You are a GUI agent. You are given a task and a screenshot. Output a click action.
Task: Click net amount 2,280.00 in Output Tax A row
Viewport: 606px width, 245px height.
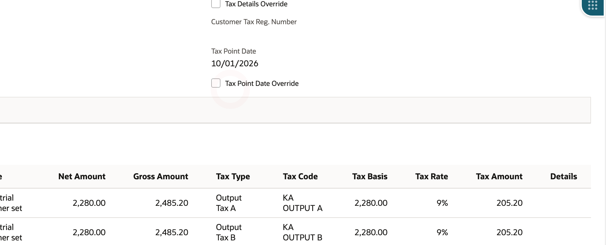[89, 203]
